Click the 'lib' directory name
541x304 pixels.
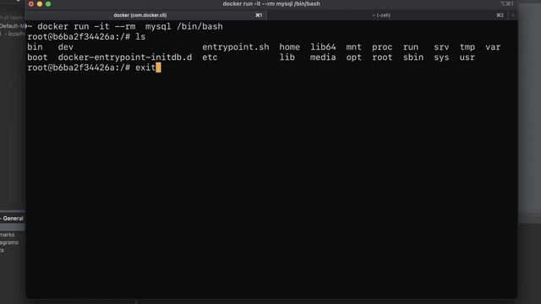pyautogui.click(x=287, y=57)
